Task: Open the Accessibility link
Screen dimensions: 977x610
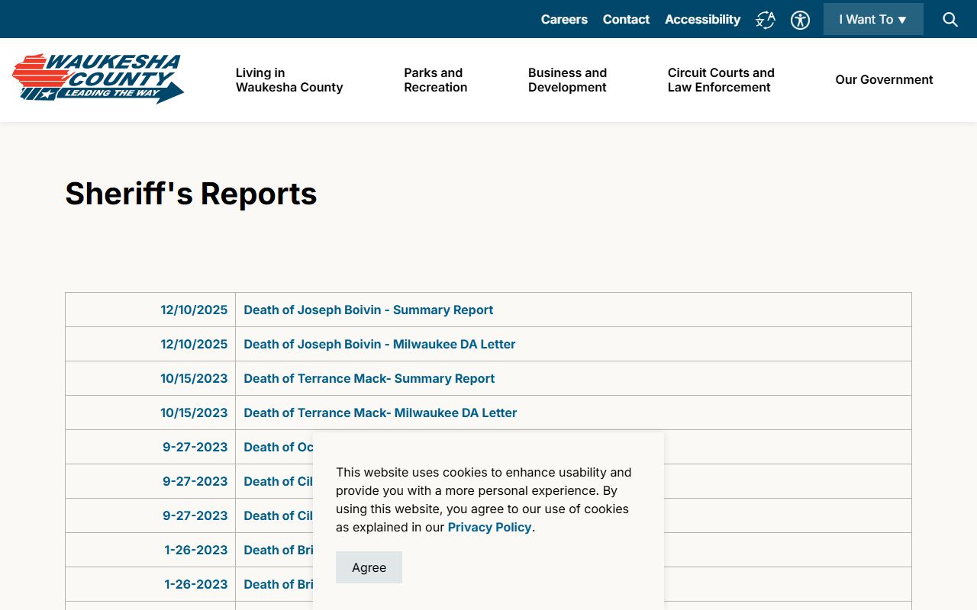Action: [x=702, y=19]
